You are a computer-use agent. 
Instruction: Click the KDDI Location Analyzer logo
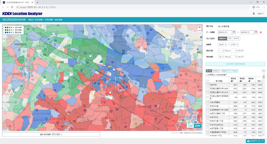[22, 14]
